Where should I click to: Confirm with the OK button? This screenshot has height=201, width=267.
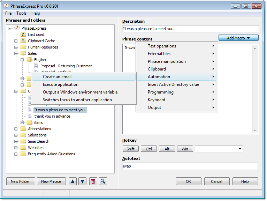189,181
